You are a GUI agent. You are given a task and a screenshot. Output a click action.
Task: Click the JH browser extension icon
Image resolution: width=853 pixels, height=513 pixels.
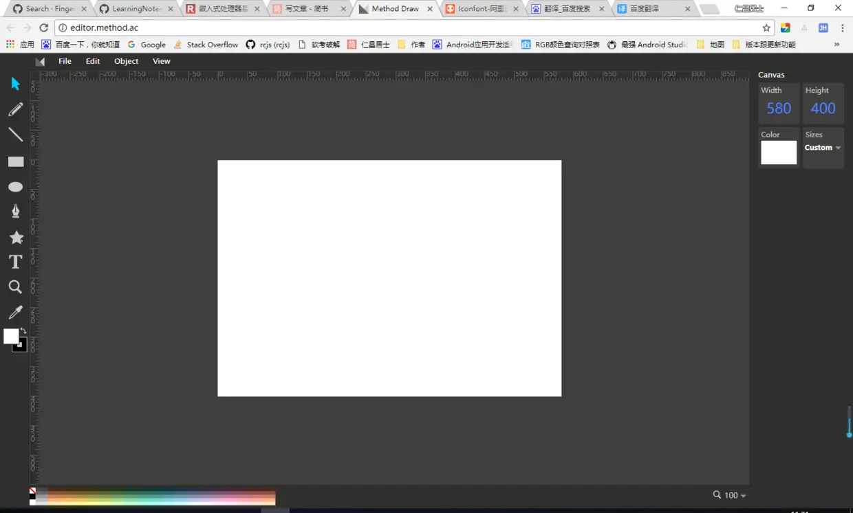pos(823,28)
